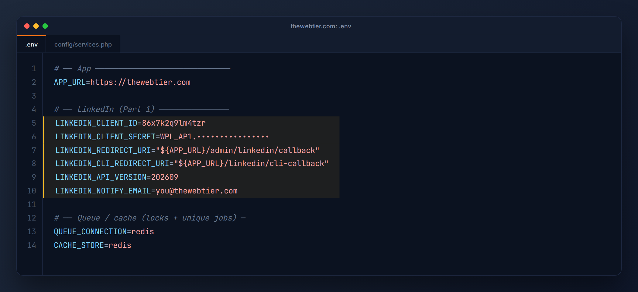Viewport: 638px width, 292px height.
Task: Click line number 10 in gutter
Action: 32,191
